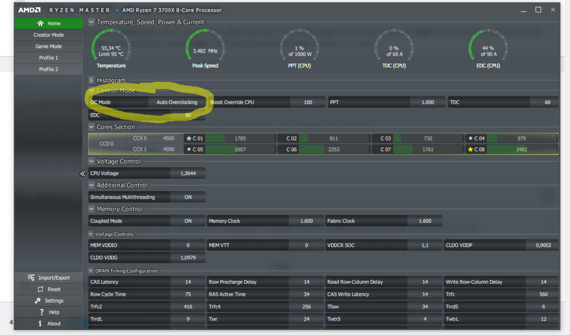Collapse the Cores Section

click(91, 127)
